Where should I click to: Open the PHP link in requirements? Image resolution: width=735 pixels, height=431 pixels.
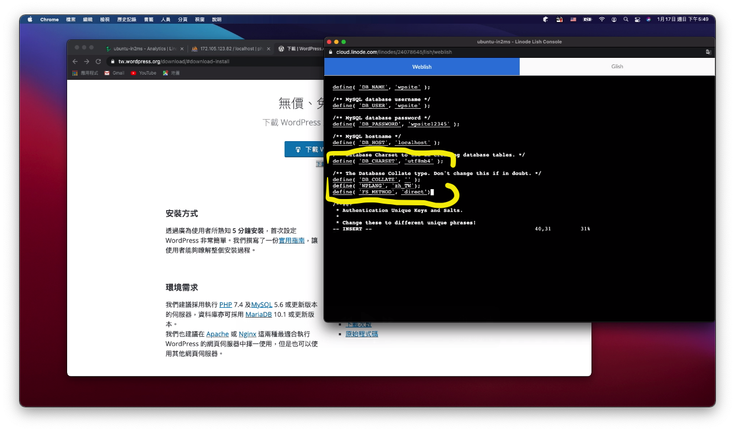tap(226, 304)
